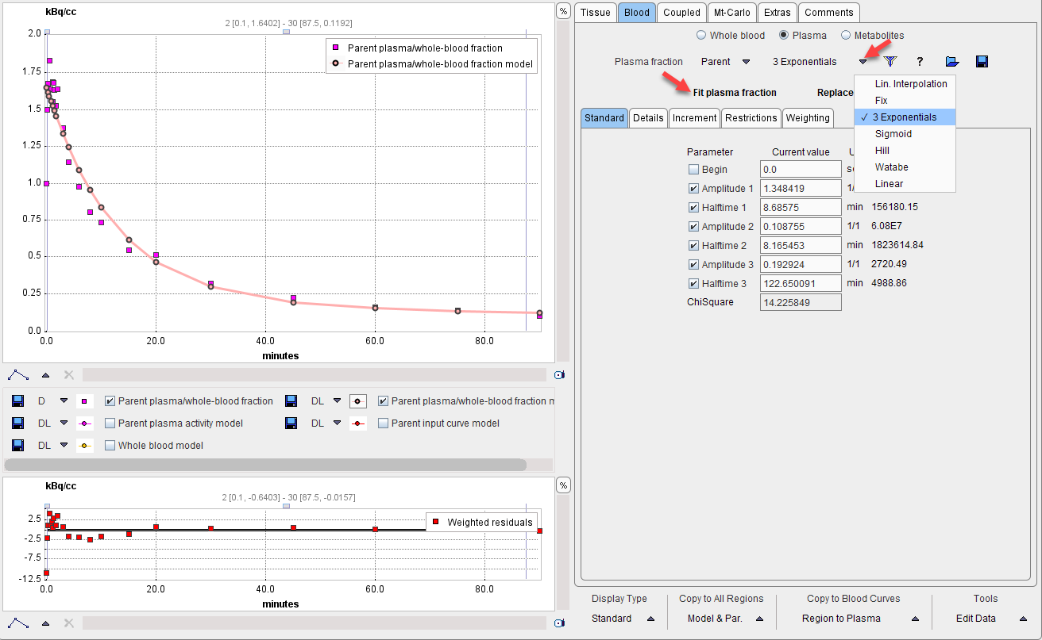Screen dimensions: 1042x640
Task: Click the yellow Whole blood model swatch
Action: point(84,446)
